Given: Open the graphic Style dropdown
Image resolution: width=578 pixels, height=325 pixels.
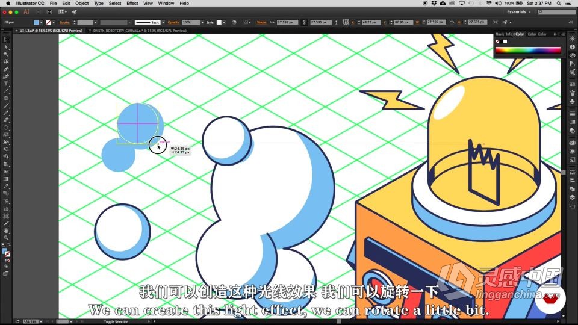Looking at the screenshot, I should coord(224,22).
